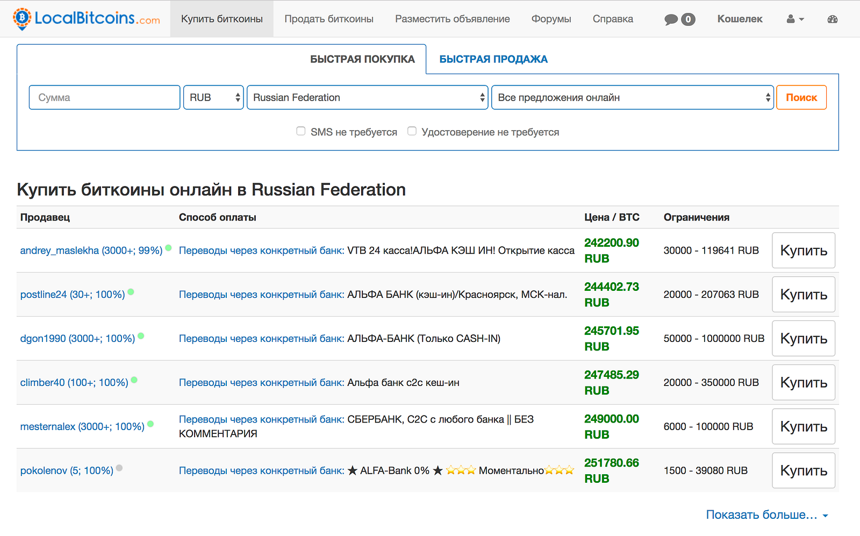Open payment method link in postline24's row

pyautogui.click(x=262, y=295)
